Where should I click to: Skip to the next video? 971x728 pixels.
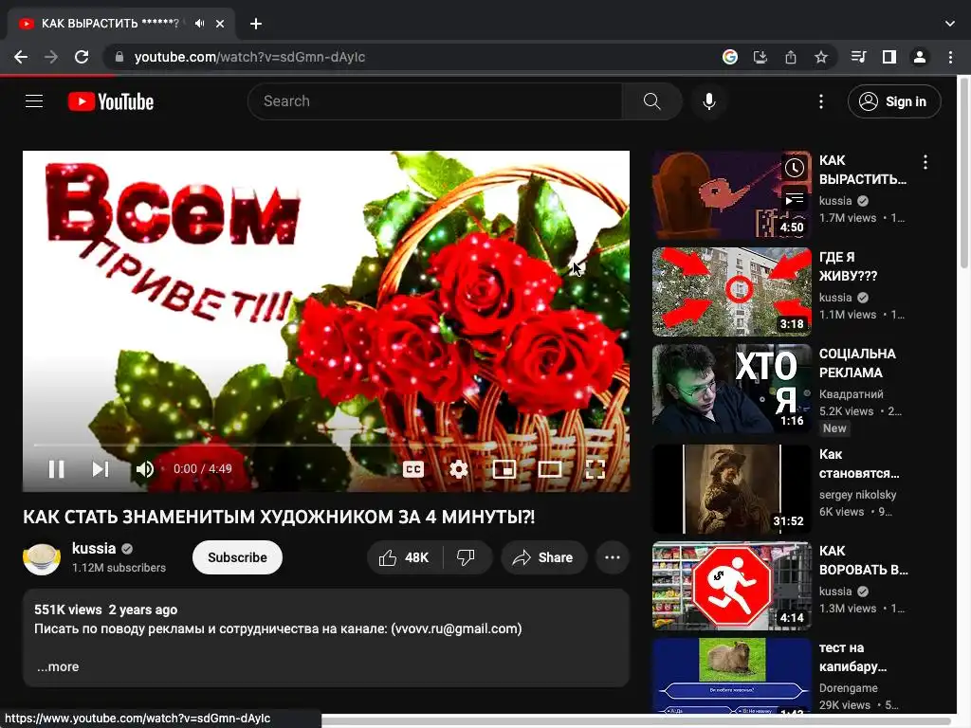[101, 469]
